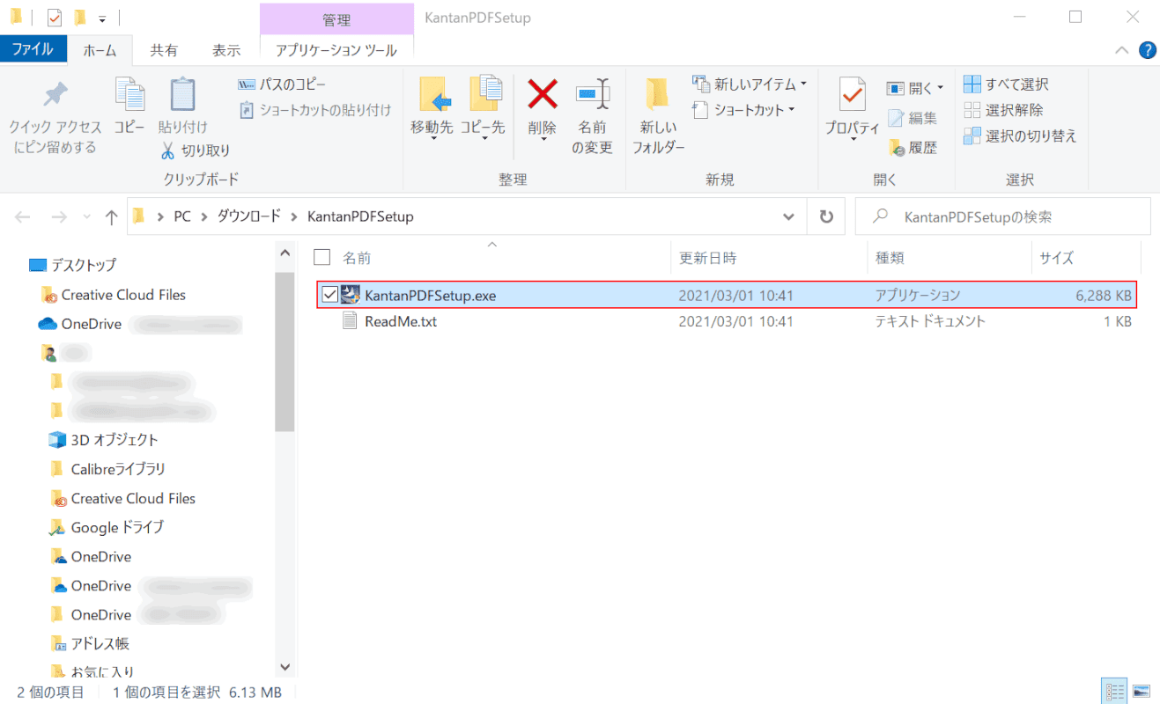This screenshot has height=704, width=1160.
Task: Click the KantanPDFSetupの検索 search field
Action: [x=1002, y=216]
